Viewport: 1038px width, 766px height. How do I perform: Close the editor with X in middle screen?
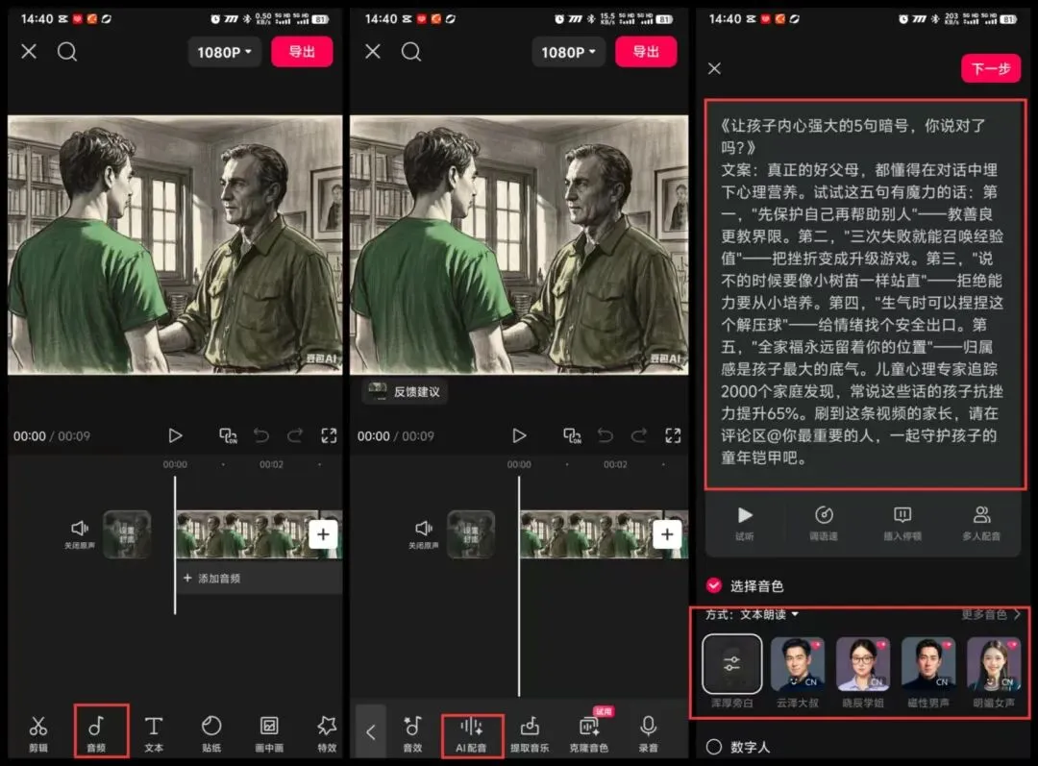[x=373, y=51]
